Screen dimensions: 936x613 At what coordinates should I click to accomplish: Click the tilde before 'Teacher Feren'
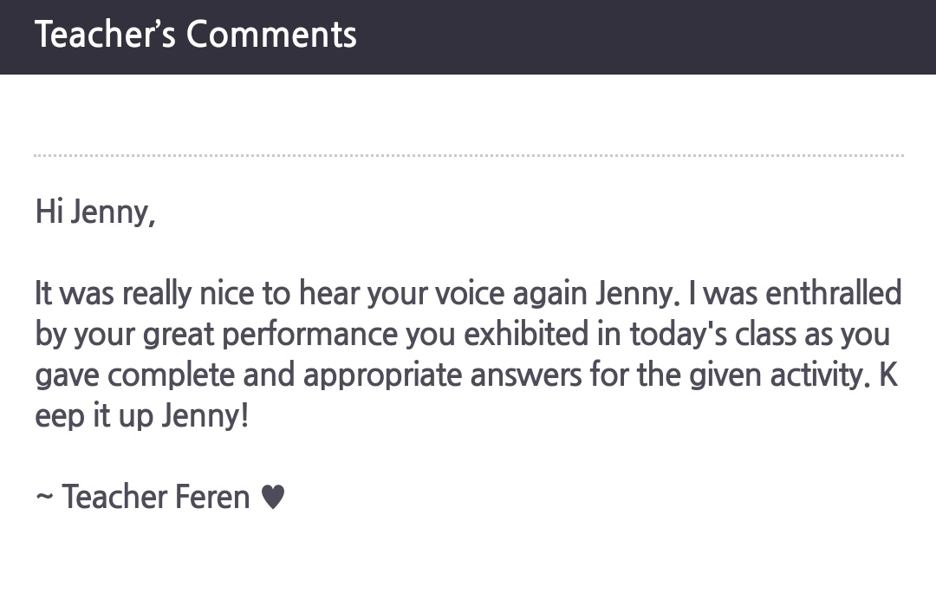tap(45, 497)
